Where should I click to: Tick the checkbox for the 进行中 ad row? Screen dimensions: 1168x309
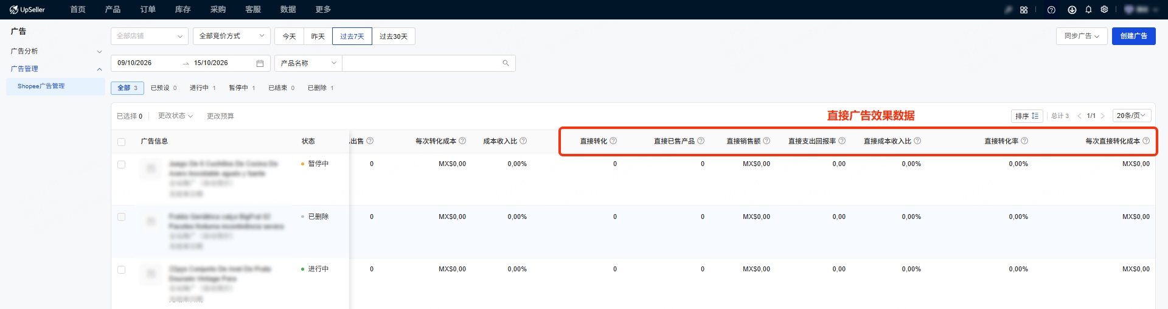tap(121, 270)
